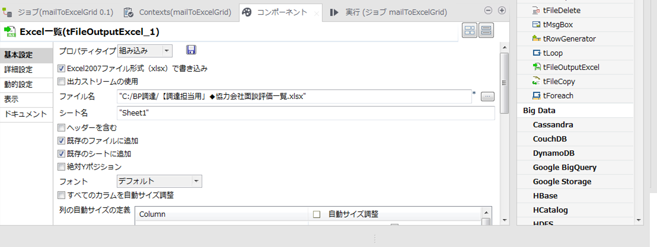Click the palette scroll down arrow
This screenshot has width=657, height=247.
(639, 220)
